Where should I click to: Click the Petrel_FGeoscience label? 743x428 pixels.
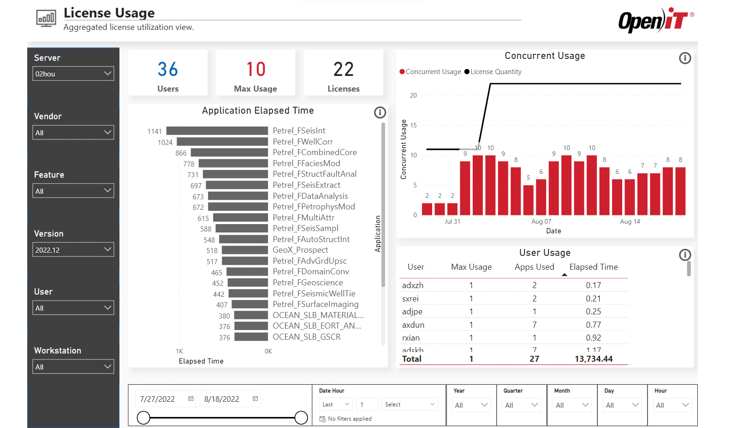[308, 283]
